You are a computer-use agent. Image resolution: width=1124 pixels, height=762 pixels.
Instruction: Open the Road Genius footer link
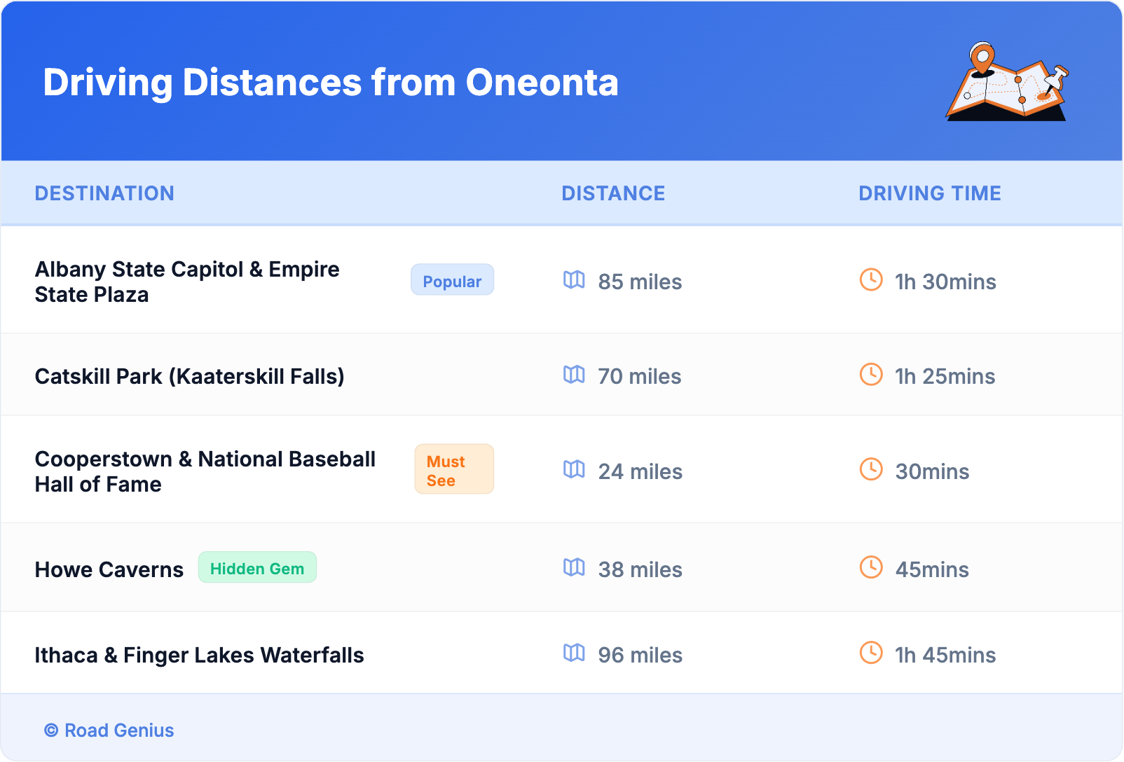[x=109, y=730]
